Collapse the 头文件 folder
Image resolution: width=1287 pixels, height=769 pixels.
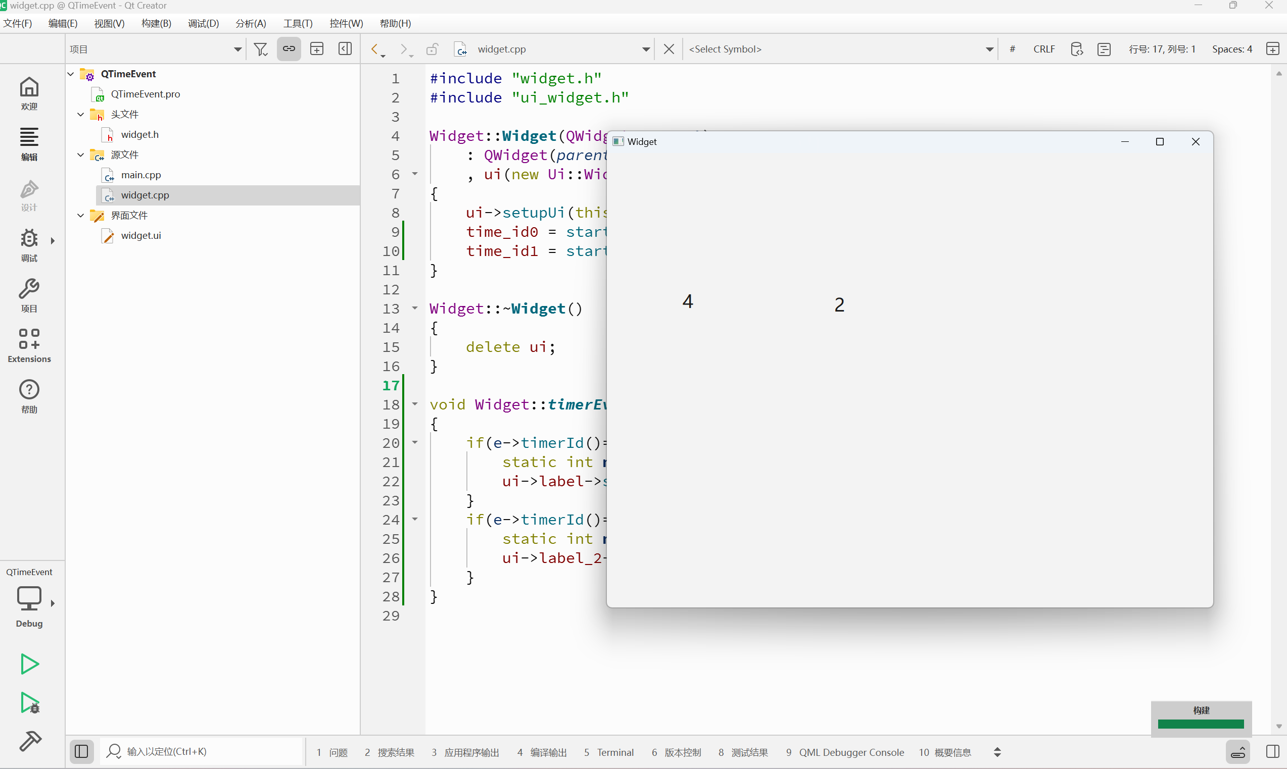(x=80, y=115)
